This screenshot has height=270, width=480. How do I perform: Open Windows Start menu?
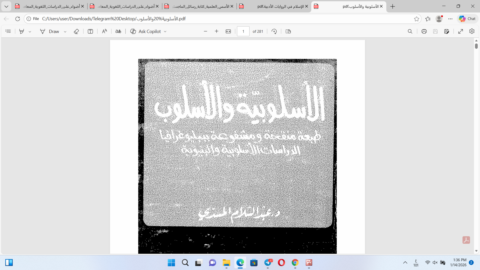pos(171,262)
